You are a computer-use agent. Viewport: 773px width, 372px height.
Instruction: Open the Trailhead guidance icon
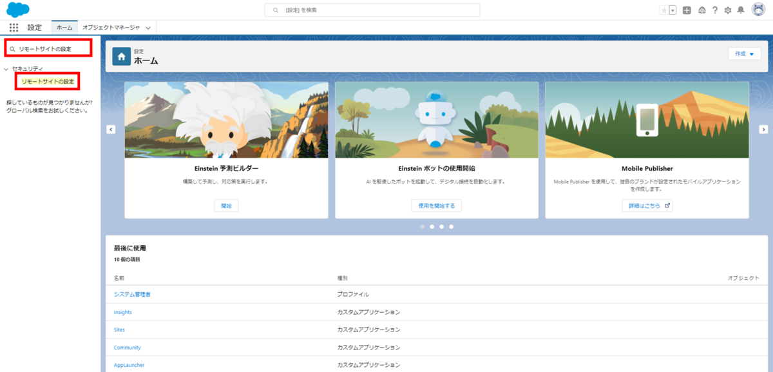701,10
